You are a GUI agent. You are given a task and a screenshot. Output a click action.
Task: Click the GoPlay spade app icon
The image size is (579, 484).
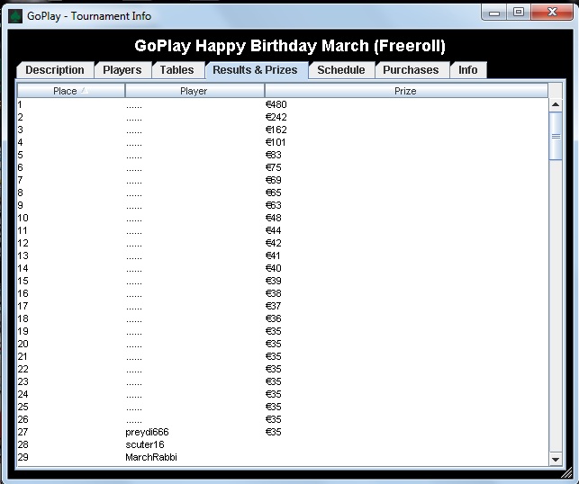coord(15,16)
